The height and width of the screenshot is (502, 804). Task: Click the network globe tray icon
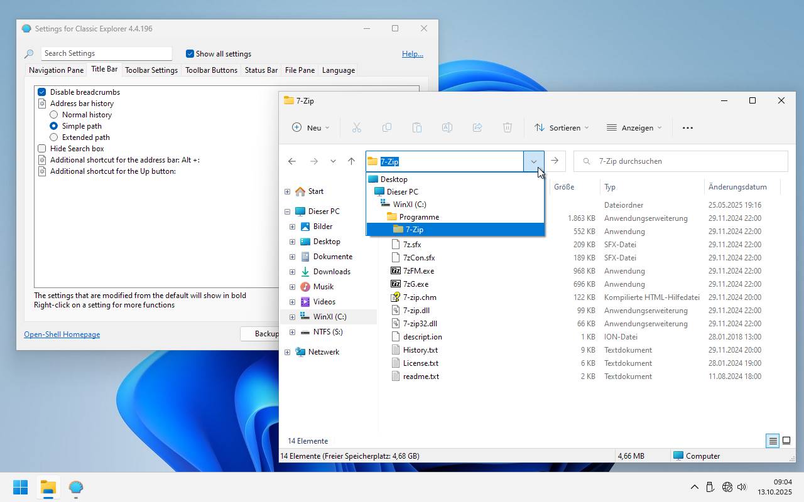[727, 487]
